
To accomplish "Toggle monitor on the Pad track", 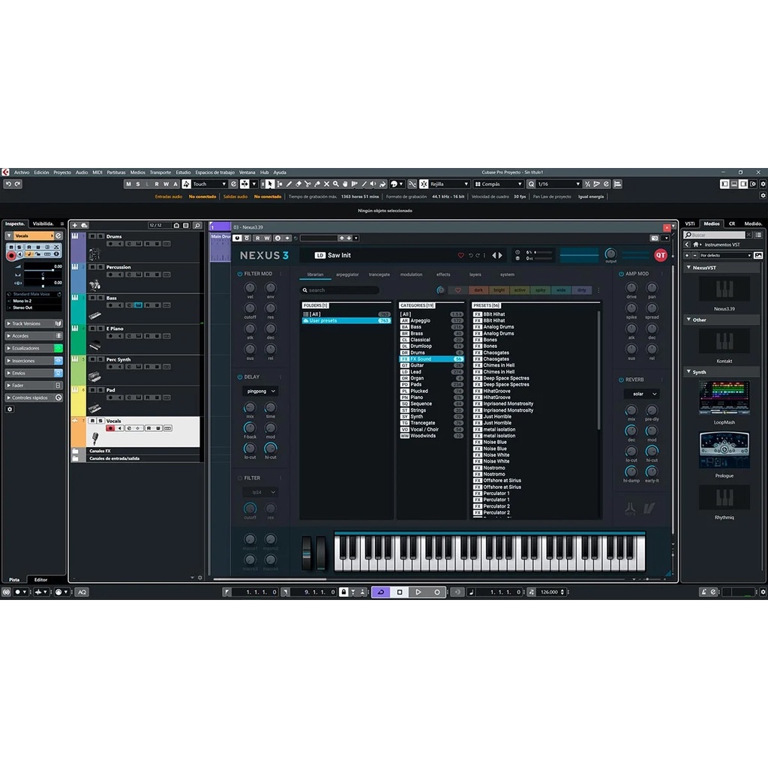I will [120, 397].
